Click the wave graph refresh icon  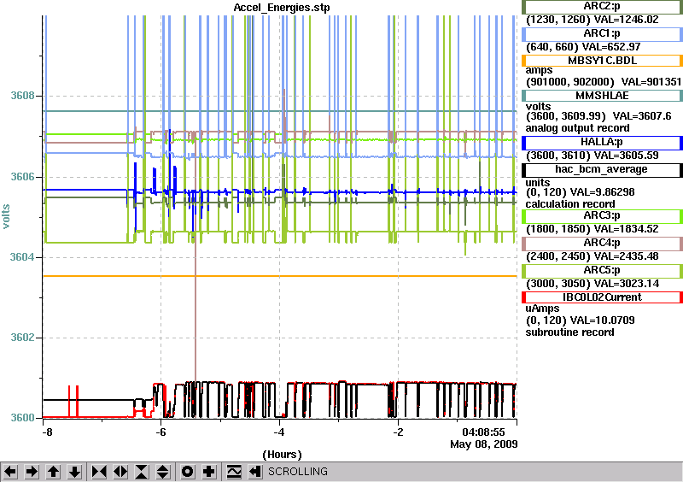pos(234,472)
